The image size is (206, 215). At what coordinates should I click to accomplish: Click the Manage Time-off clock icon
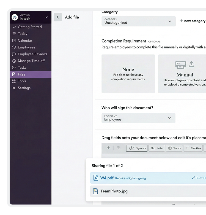click(14, 61)
